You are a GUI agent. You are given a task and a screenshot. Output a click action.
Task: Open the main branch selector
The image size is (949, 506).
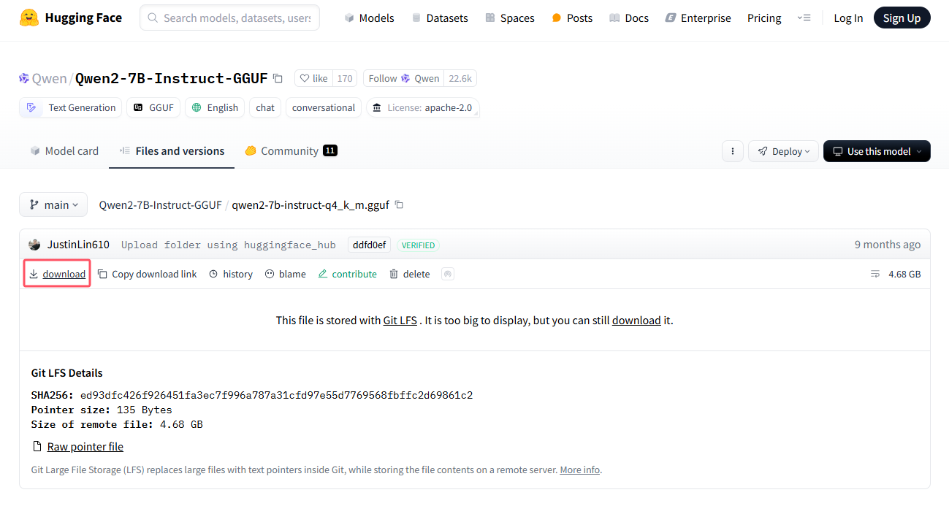coord(53,204)
